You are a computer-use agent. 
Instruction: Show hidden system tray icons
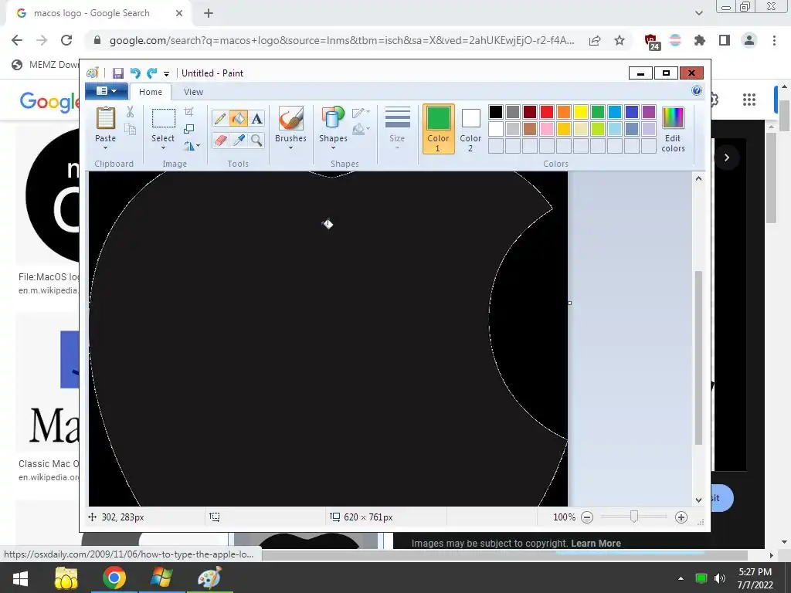point(681,578)
